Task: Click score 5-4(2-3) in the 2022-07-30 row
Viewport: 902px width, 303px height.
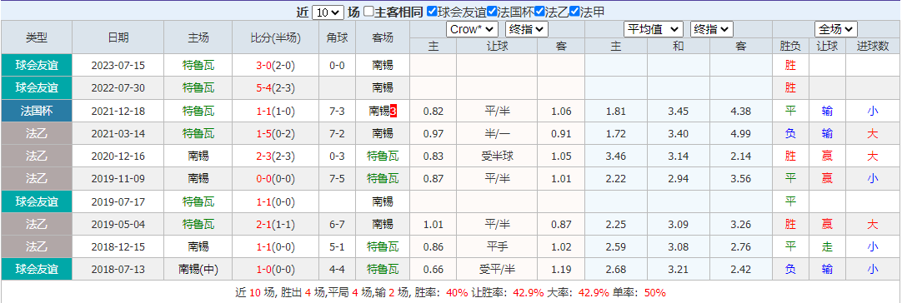Action: click(276, 88)
